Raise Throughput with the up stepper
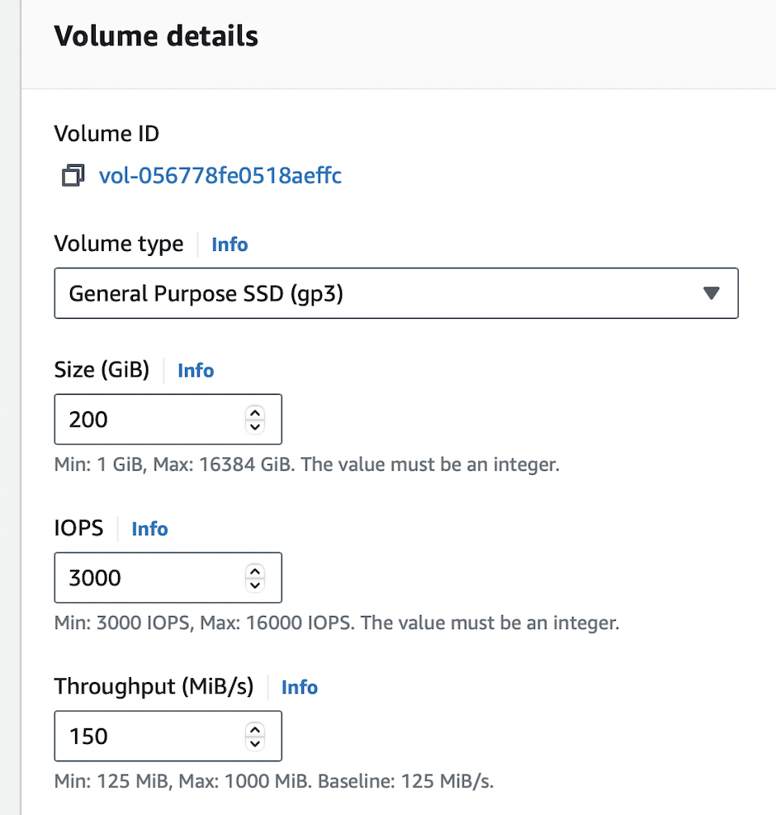The height and width of the screenshot is (815, 776). [255, 729]
